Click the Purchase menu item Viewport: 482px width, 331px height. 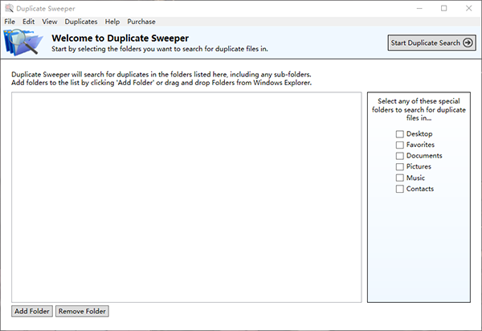point(141,22)
